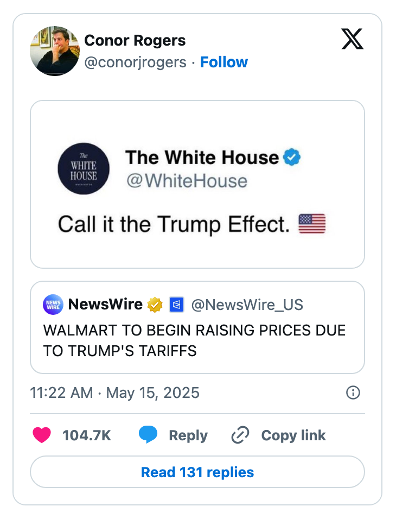The image size is (396, 519).
Task: Open the Read 131 replies link
Action: coord(197,472)
